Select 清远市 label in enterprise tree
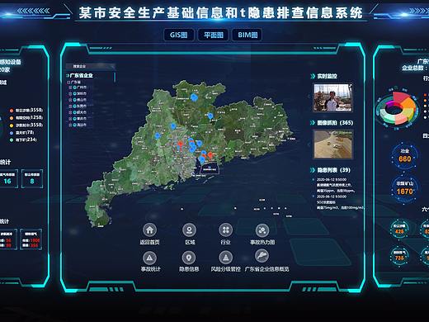 (82, 125)
